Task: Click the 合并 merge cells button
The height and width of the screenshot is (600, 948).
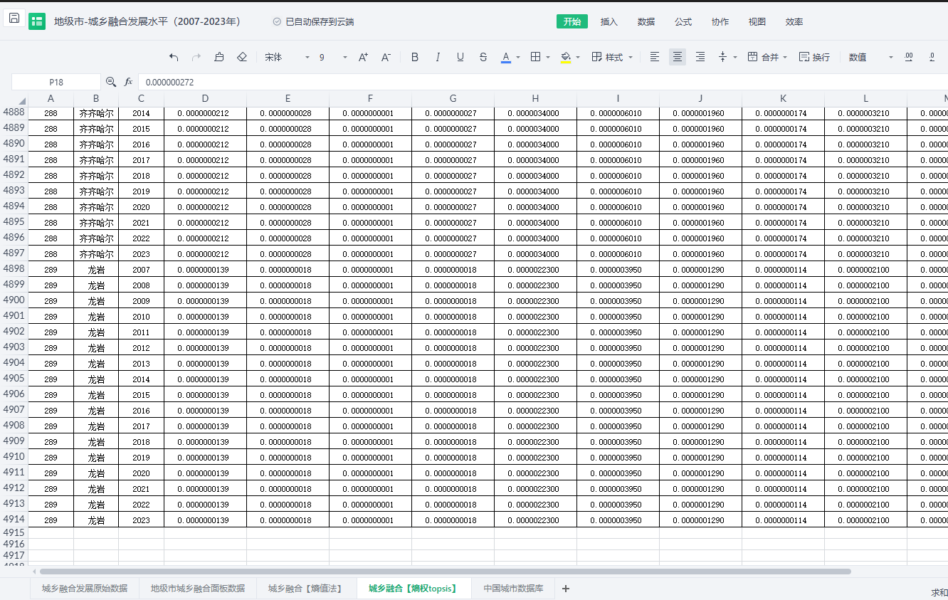Action: (763, 57)
